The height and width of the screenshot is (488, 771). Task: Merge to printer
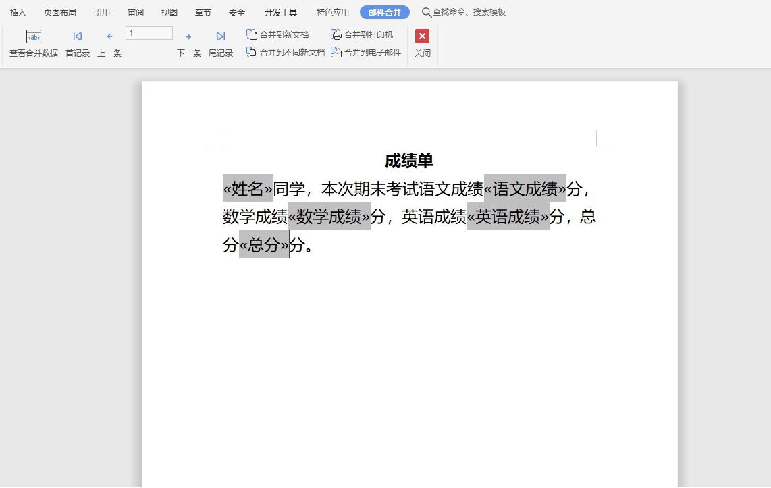click(362, 34)
